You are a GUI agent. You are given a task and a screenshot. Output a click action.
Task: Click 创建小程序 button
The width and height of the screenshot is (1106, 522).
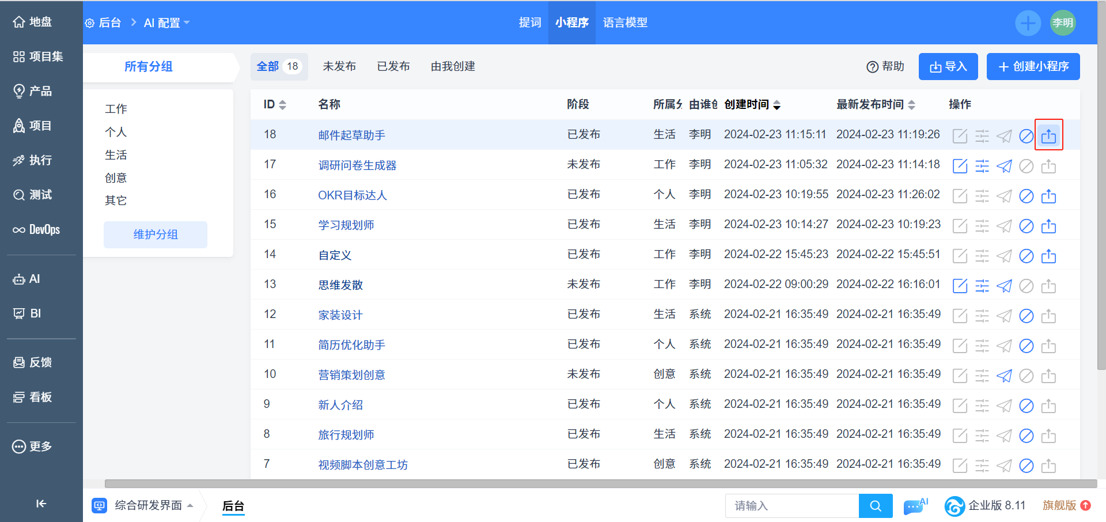pos(1033,66)
